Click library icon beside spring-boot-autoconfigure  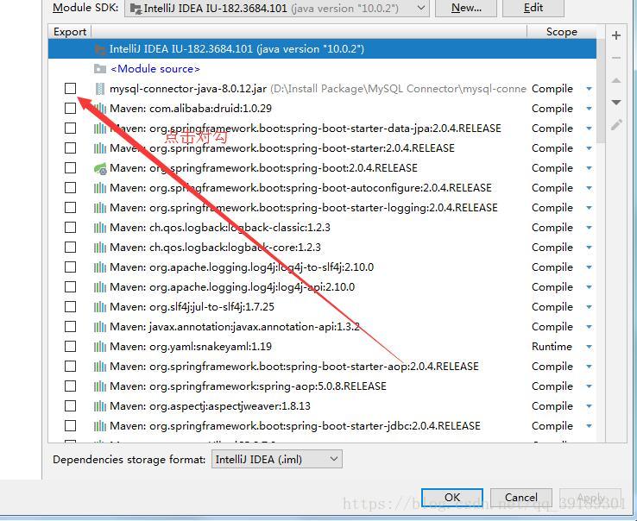click(100, 188)
